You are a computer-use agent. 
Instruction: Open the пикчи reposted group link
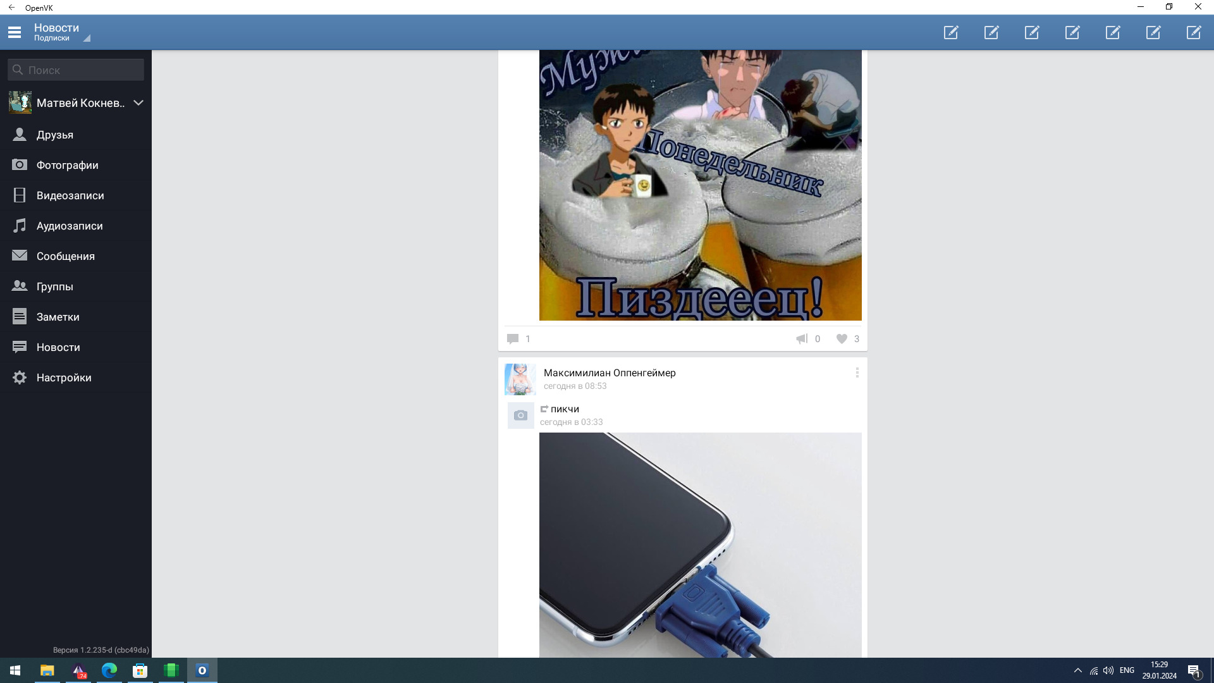click(x=565, y=409)
